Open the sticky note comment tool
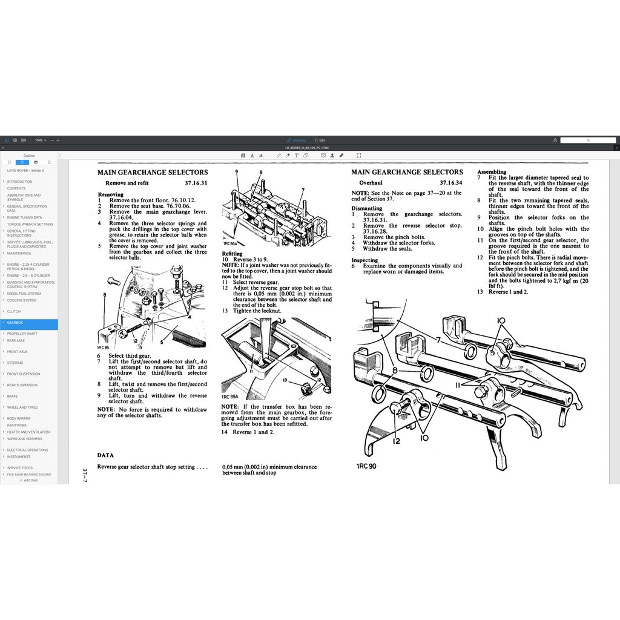This screenshot has height=620, width=620. (323, 155)
